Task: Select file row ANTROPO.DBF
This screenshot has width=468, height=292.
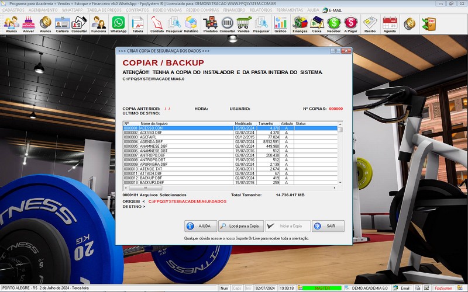Action: [230, 155]
